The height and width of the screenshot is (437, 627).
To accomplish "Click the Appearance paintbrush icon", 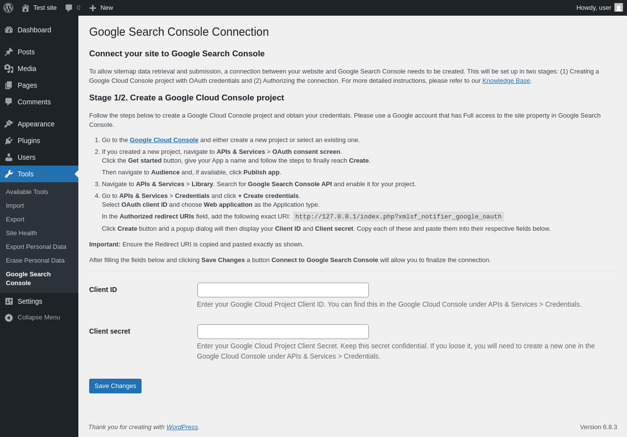I will coord(9,124).
